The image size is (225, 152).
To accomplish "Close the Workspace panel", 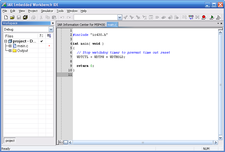I will coord(53,23).
